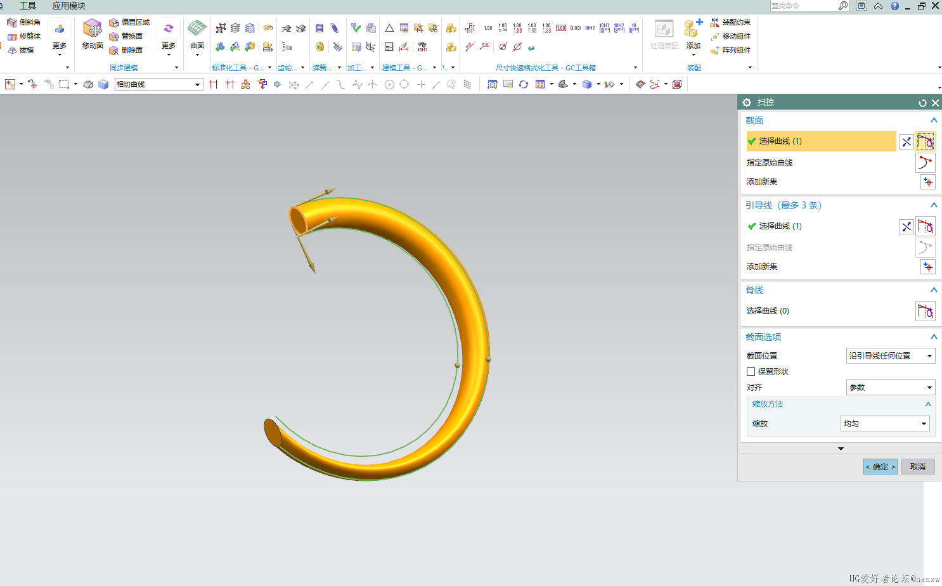Image resolution: width=942 pixels, height=586 pixels.
Task: Click the 装配 group label
Action: (x=694, y=68)
